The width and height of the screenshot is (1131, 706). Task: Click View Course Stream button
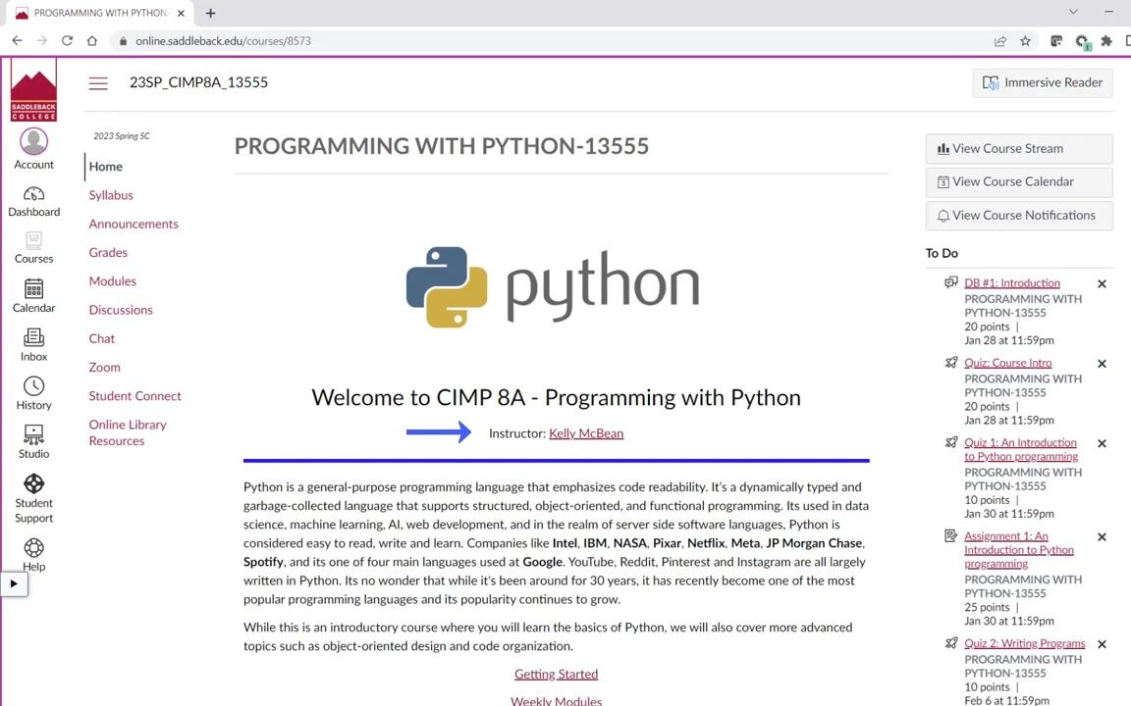coord(1018,148)
